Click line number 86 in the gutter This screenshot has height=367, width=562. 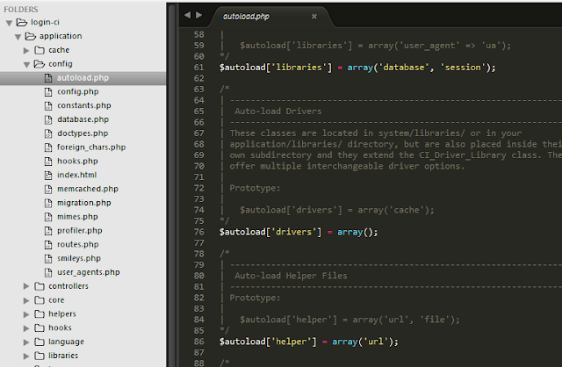tap(199, 342)
